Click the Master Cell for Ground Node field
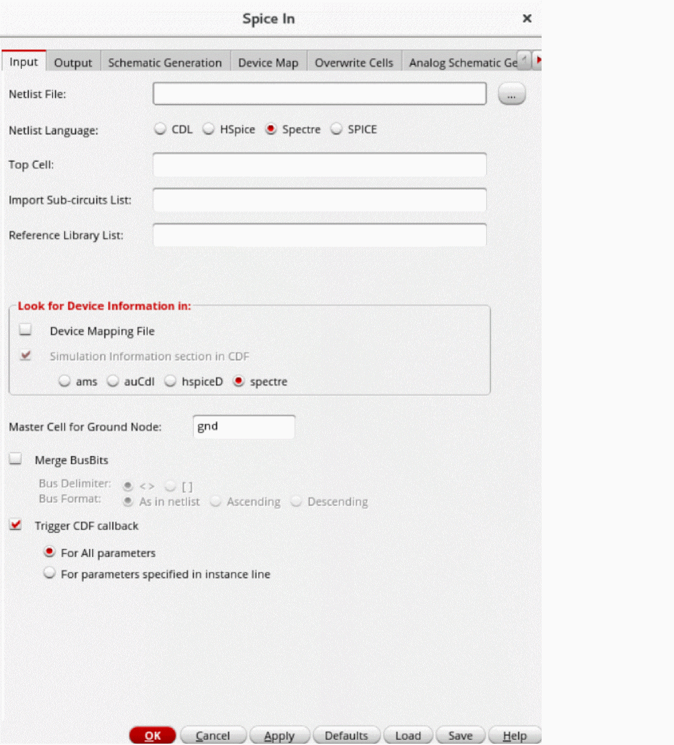 coord(243,427)
